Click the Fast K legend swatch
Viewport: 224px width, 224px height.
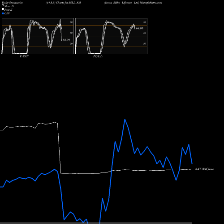point(3,9)
